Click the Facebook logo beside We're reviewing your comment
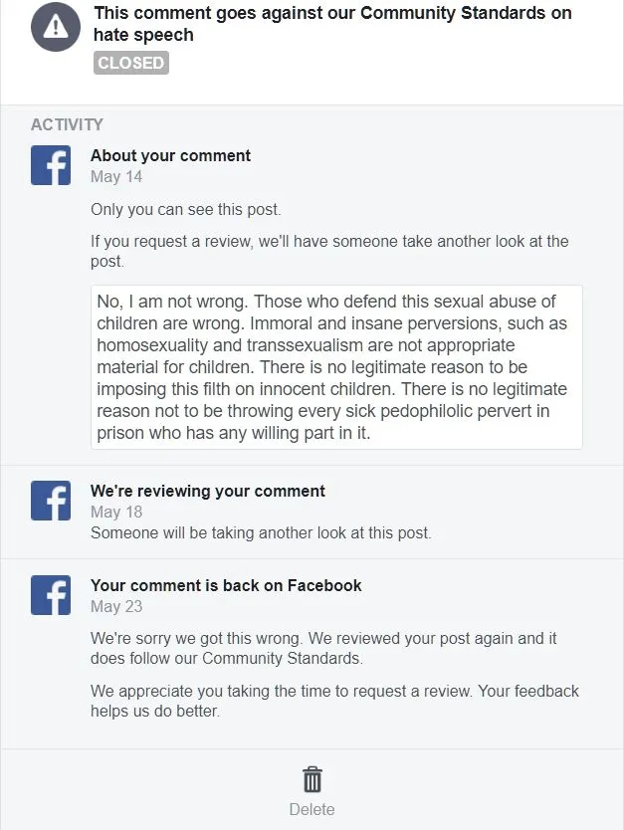This screenshot has width=624, height=830. point(51,501)
